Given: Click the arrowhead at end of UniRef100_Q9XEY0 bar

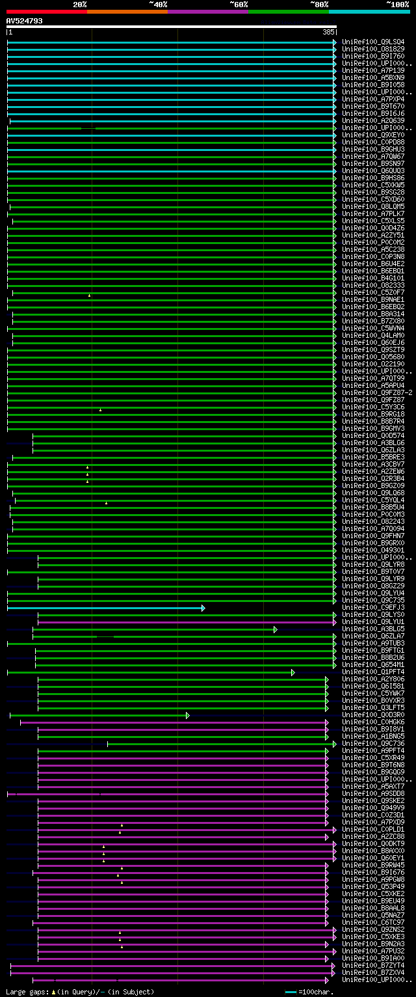Looking at the screenshot, I should click(x=335, y=135).
